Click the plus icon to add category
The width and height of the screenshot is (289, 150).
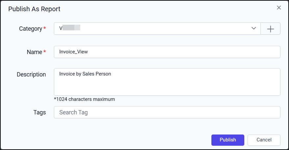coord(270,29)
